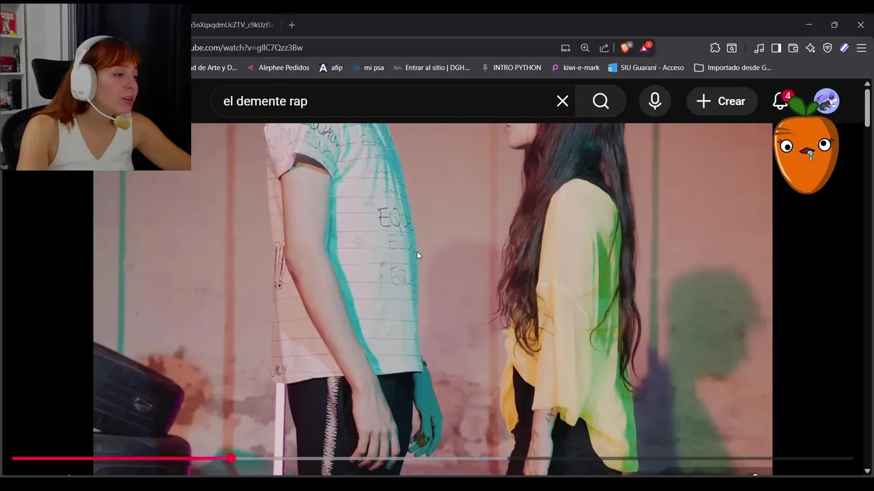Open the tab search icon
Screen dimensions: 874x491
coord(732,48)
